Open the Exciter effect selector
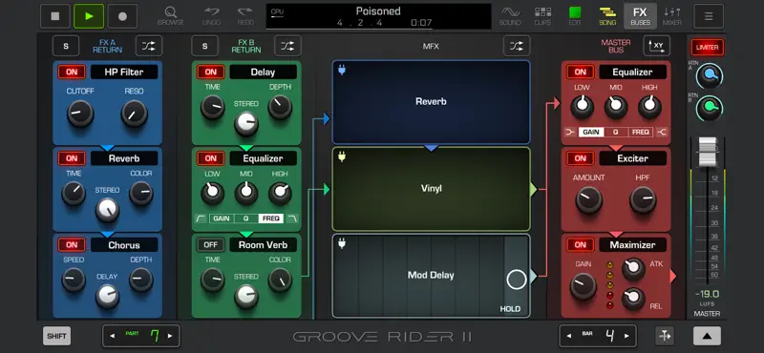Image resolution: width=764 pixels, height=353 pixels. [x=632, y=158]
